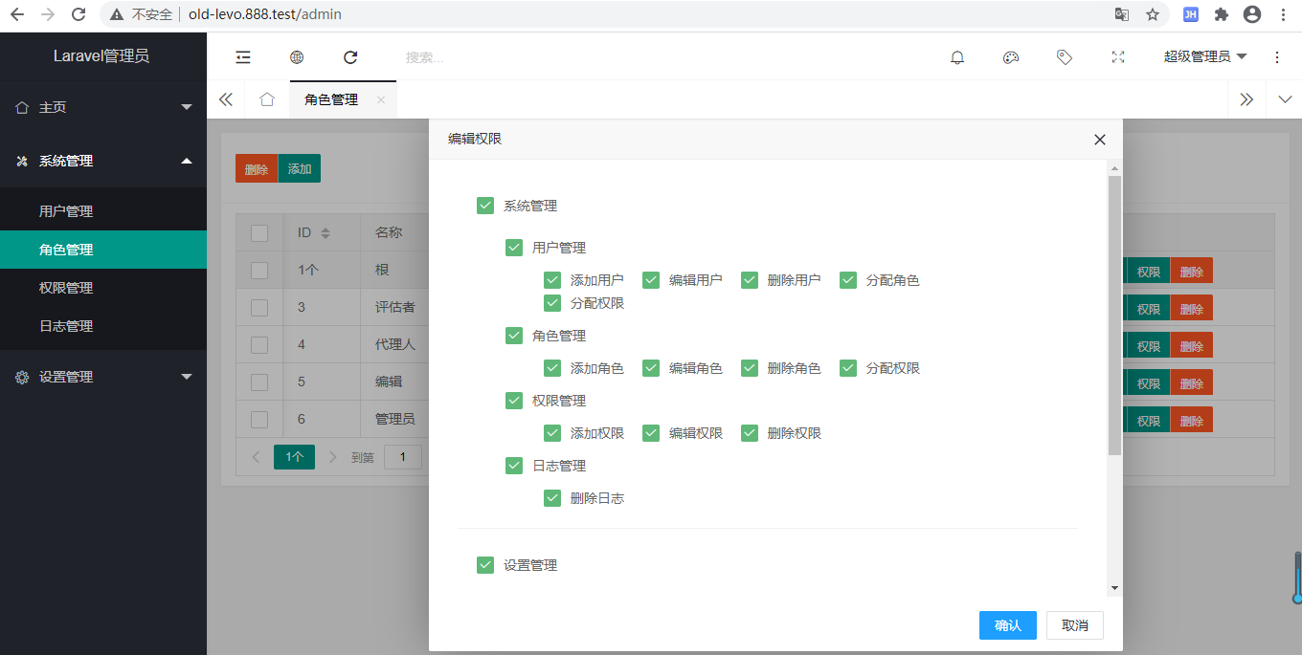Click the globe language icon in the toolbar
The image size is (1302, 655).
click(x=296, y=57)
